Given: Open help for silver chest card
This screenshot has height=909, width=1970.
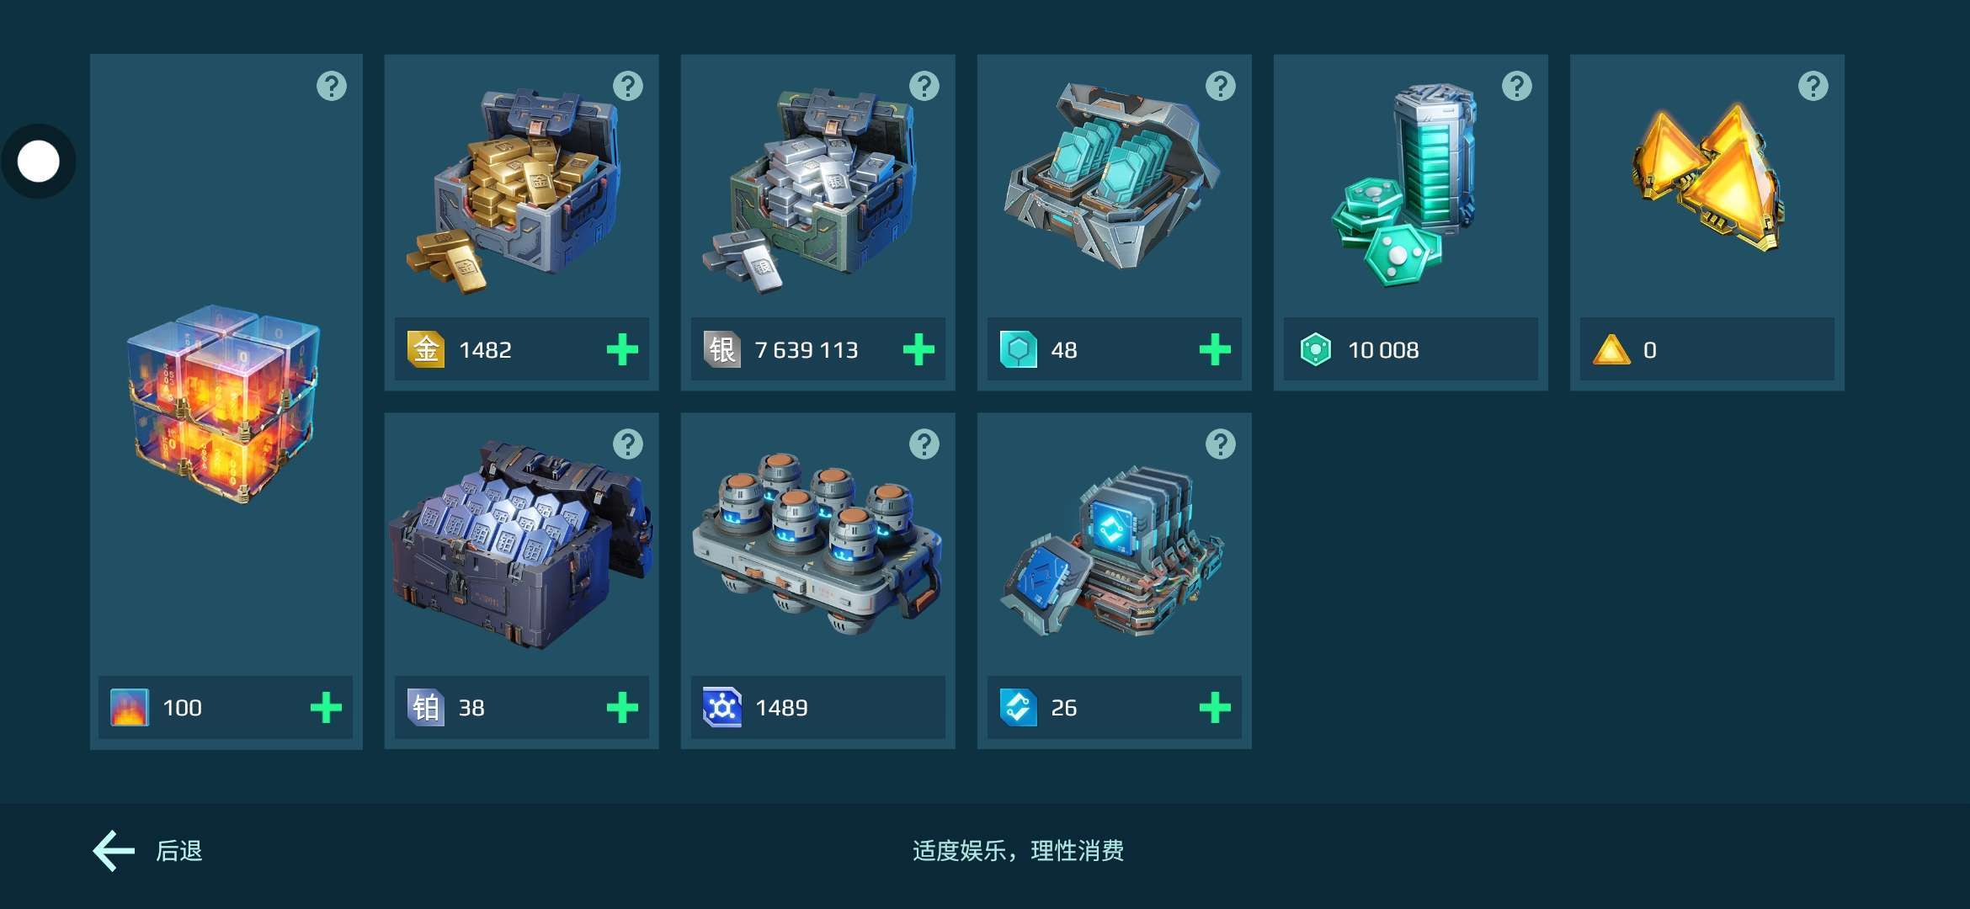Looking at the screenshot, I should (924, 85).
